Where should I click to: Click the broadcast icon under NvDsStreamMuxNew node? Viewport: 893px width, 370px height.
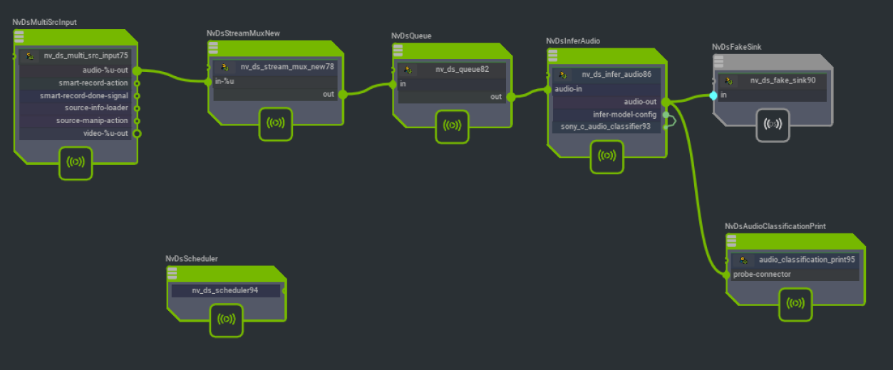click(275, 123)
